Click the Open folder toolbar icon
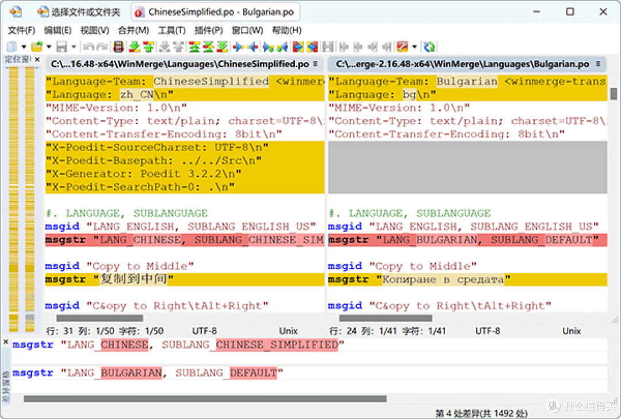The height and width of the screenshot is (419, 621). tap(36, 47)
